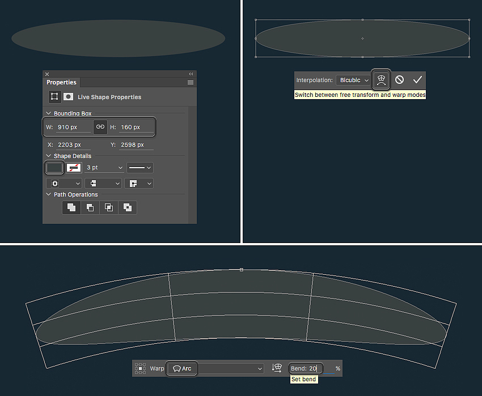Select the Subtract Front Shape operation

pyautogui.click(x=90, y=207)
